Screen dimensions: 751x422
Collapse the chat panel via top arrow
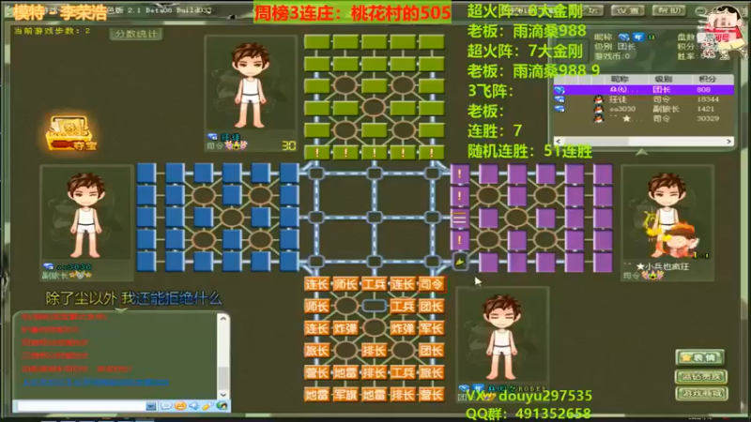[x=121, y=310]
